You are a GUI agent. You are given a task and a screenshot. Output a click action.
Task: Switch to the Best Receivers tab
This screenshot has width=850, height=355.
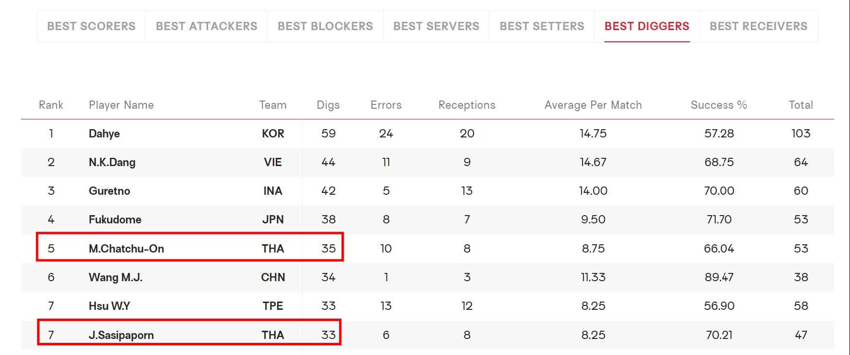point(759,26)
